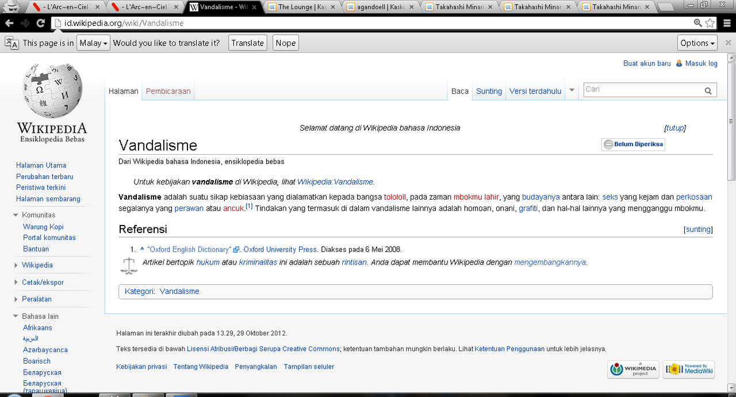Open Perubahan terbaru in sidebar
Screen dimensions: 736x397
click(x=44, y=177)
